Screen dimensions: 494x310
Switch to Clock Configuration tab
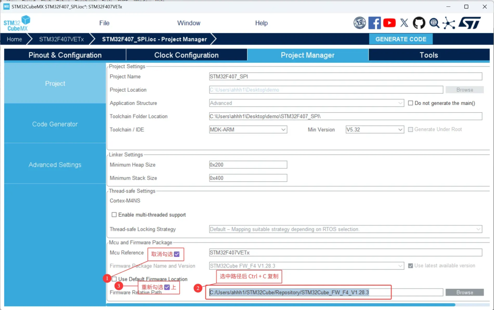[187, 55]
